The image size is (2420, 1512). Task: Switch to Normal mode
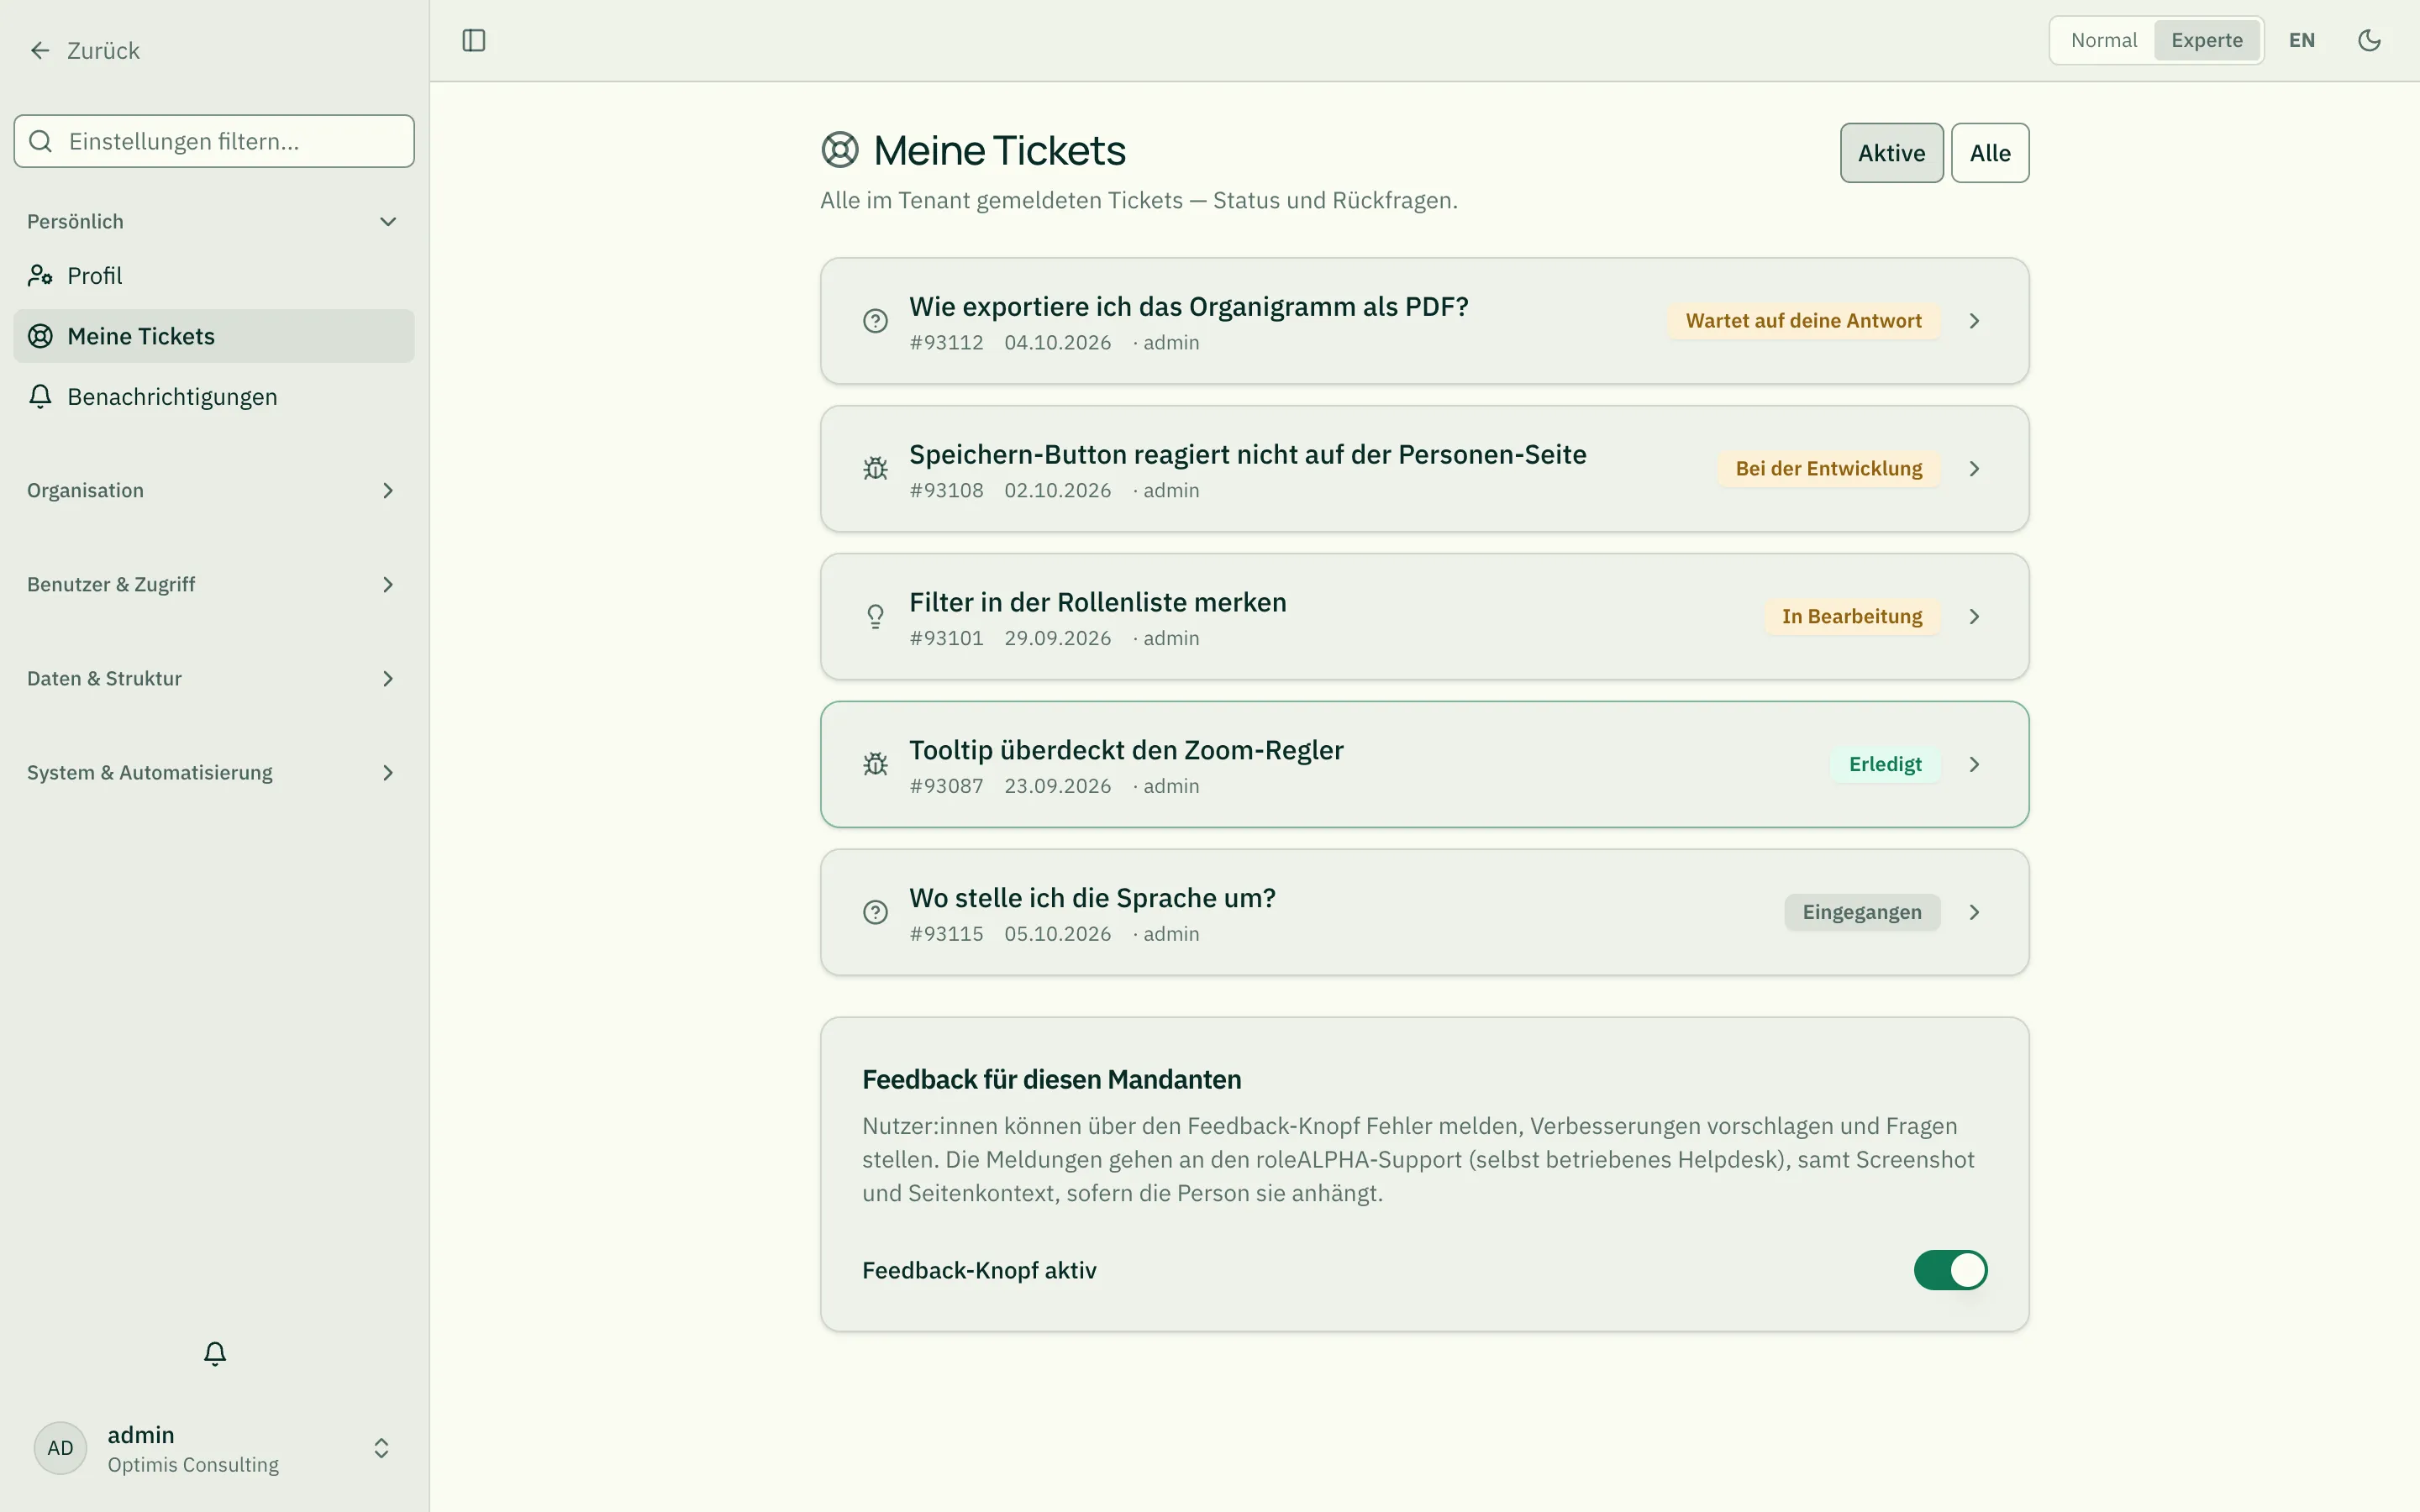[2103, 40]
